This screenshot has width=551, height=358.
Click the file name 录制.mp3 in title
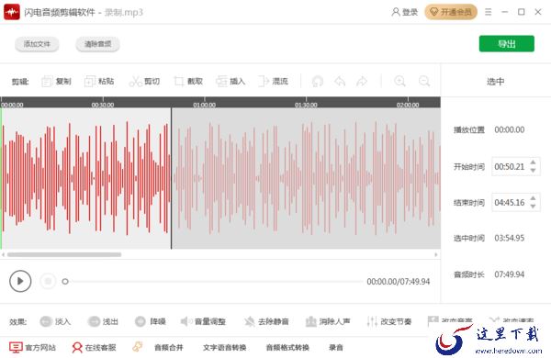[x=124, y=12]
